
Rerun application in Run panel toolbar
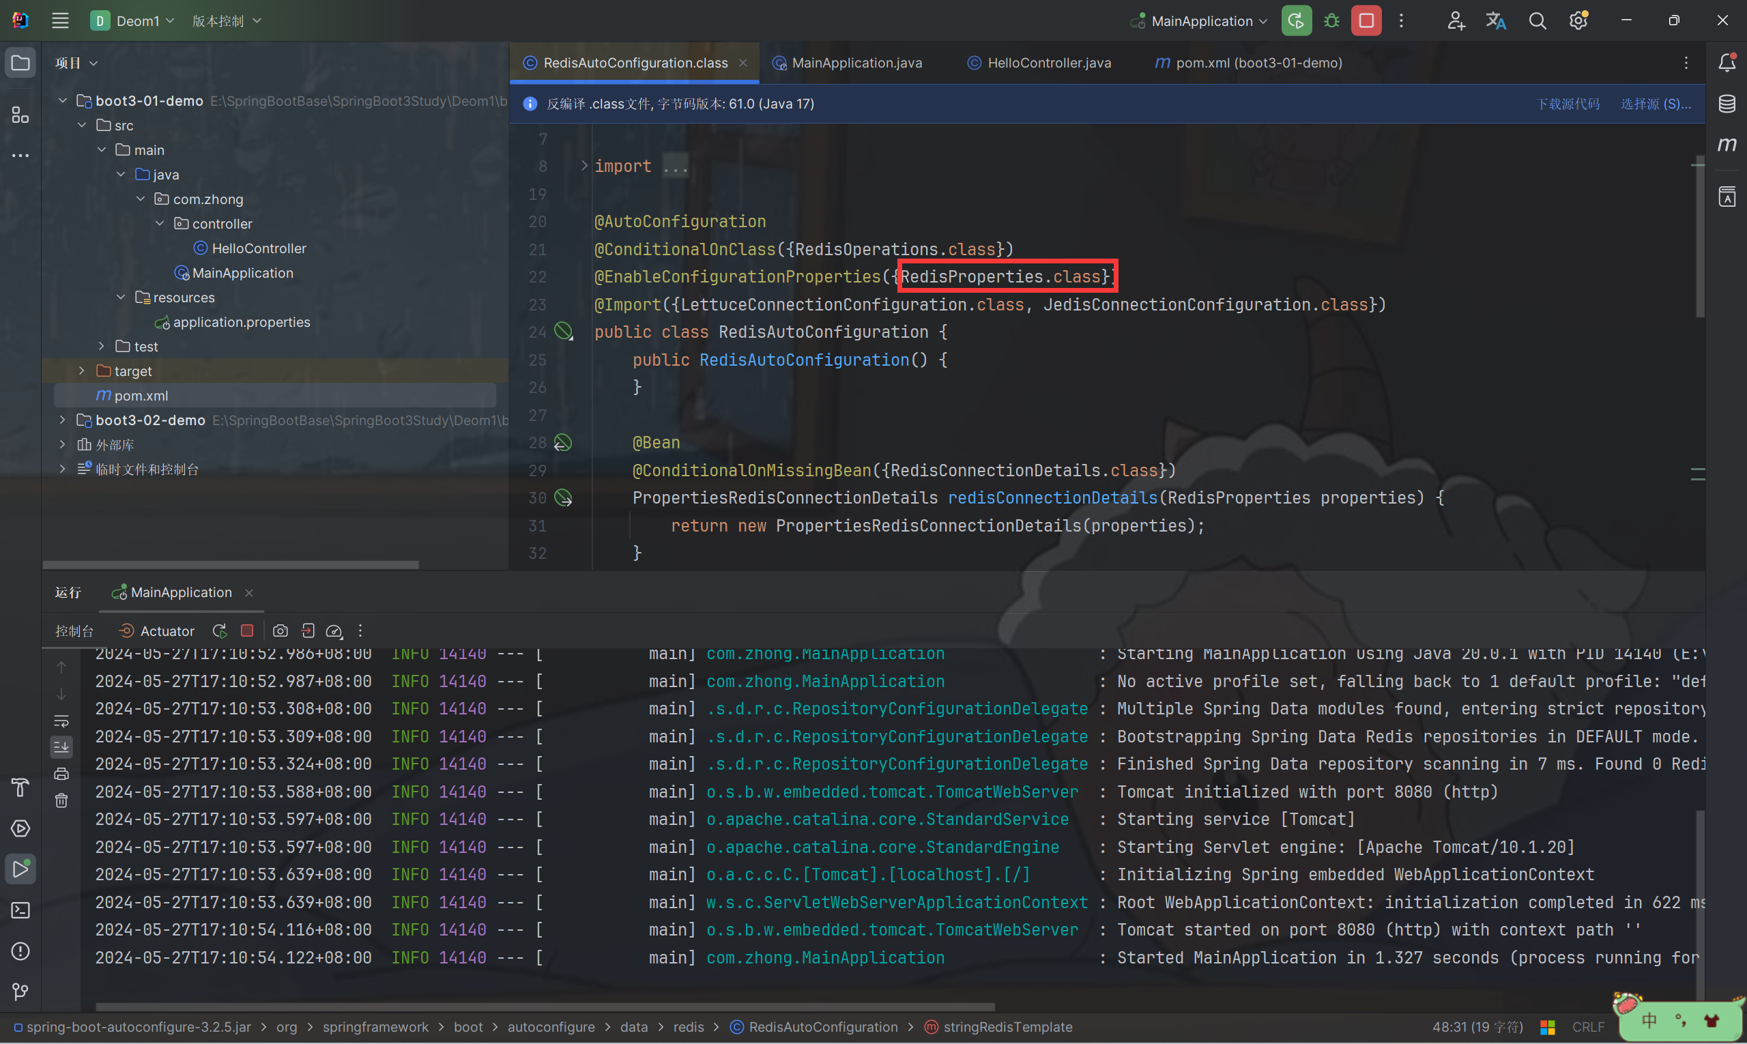tap(220, 630)
